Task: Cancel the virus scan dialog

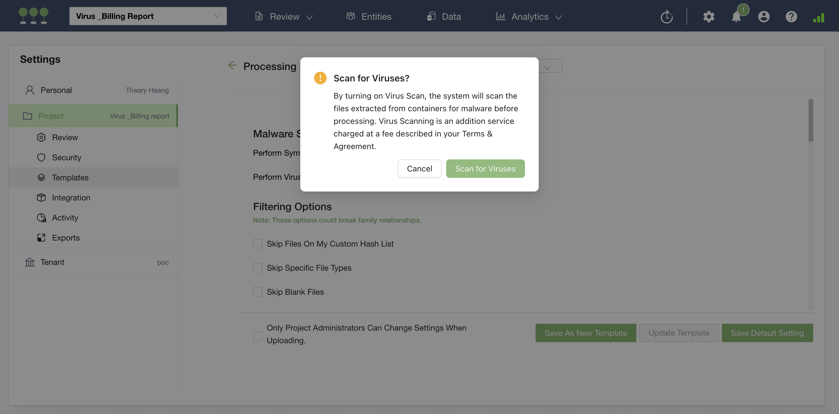Action: coord(419,169)
